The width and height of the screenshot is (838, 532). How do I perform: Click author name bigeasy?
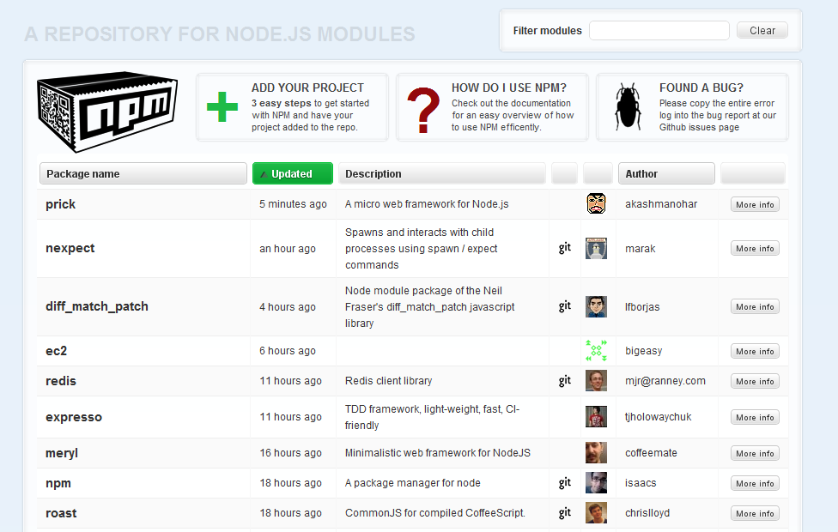pyautogui.click(x=643, y=351)
